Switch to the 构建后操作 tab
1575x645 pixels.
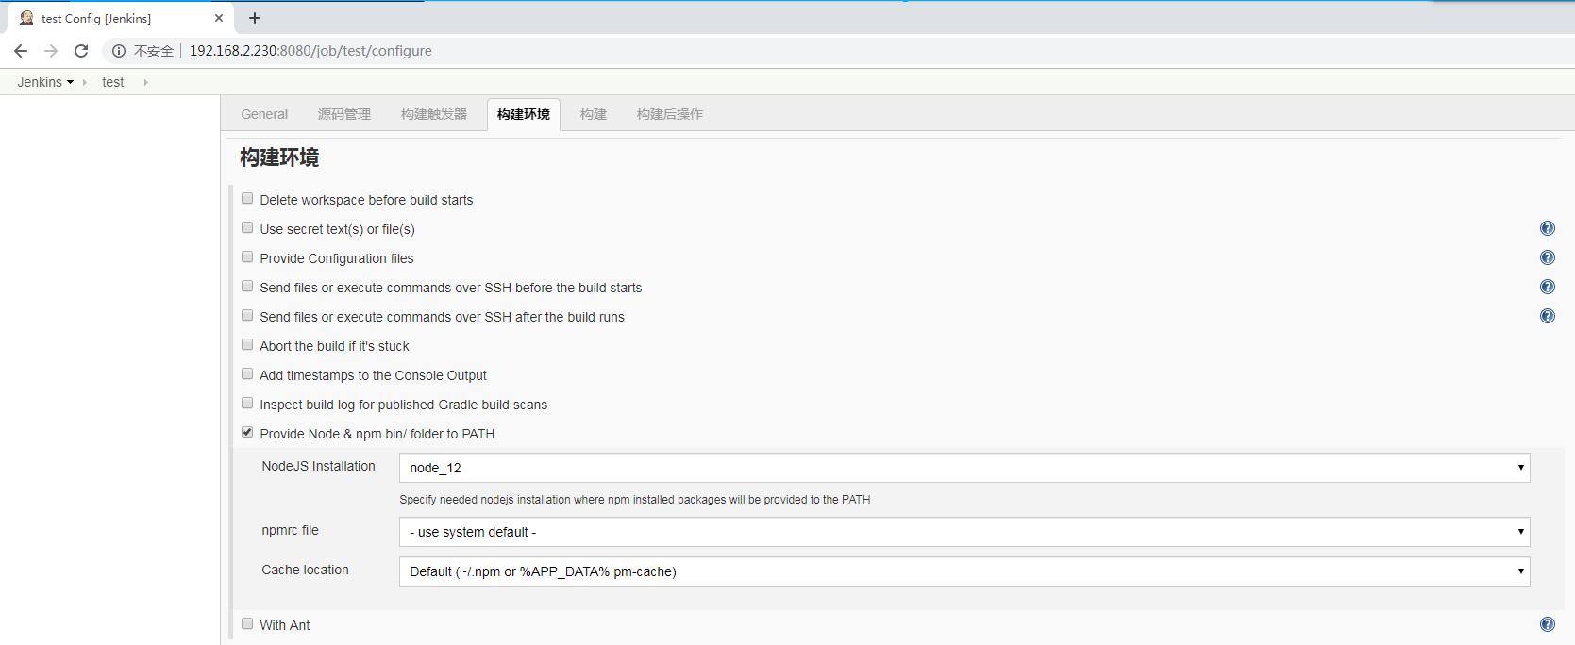670,114
